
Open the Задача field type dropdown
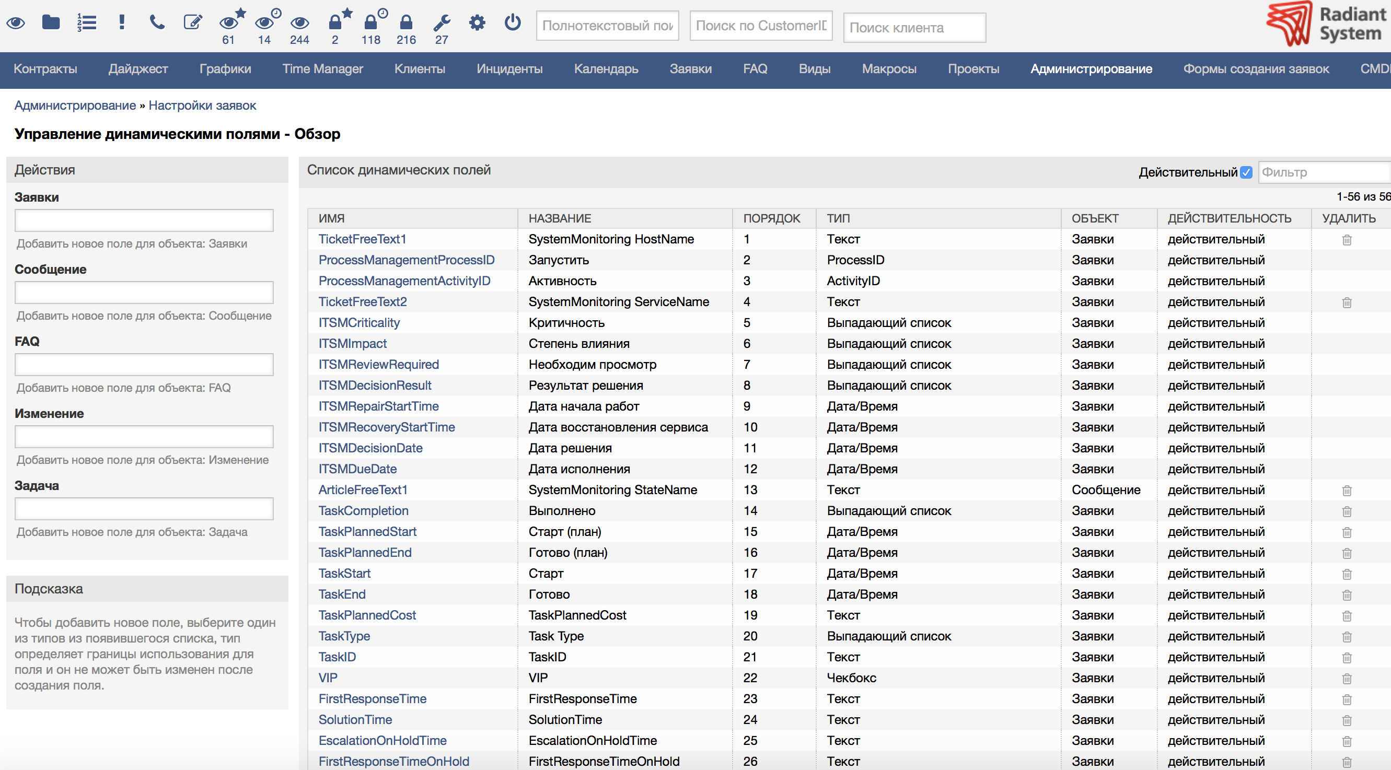click(x=144, y=509)
